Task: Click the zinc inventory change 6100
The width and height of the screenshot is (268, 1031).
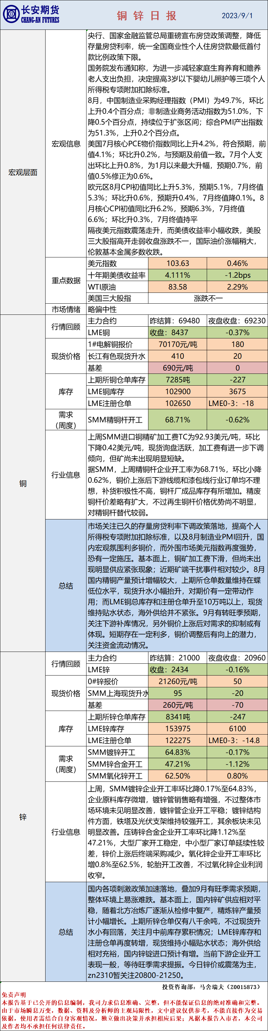Action: click(x=238, y=729)
